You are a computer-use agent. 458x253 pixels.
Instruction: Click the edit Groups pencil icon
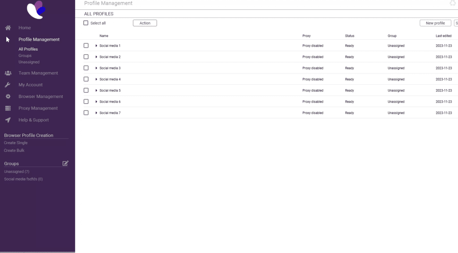(x=65, y=163)
